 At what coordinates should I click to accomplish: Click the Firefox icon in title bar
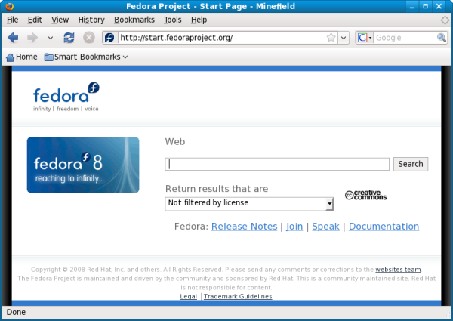tap(9, 6)
